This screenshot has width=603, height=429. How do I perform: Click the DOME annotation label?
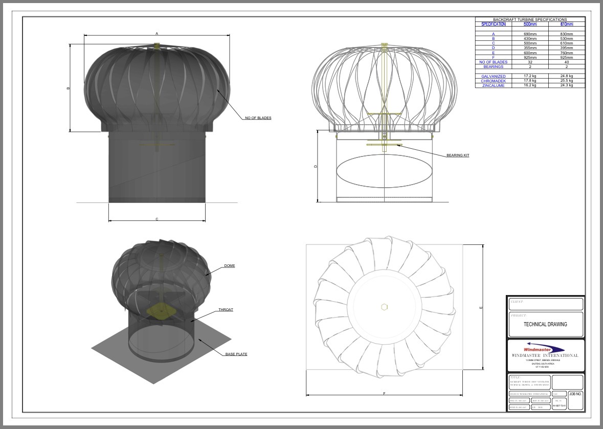click(x=229, y=266)
